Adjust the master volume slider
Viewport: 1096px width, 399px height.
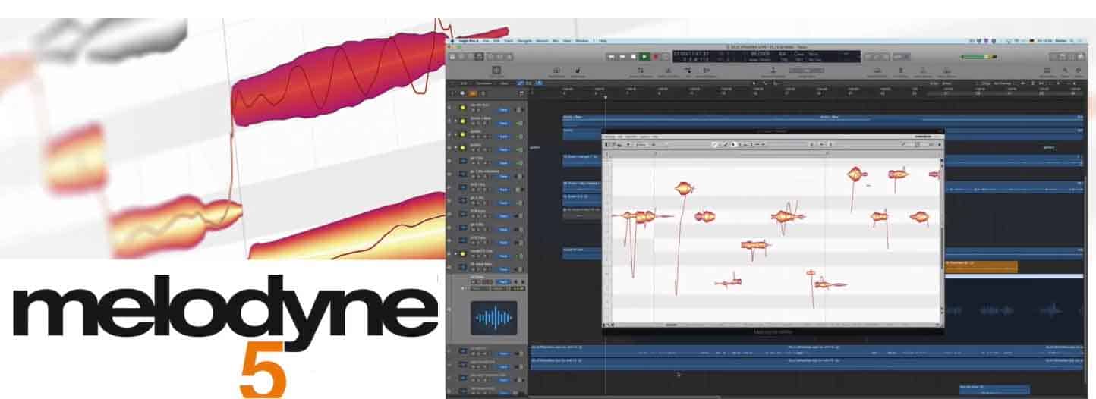(979, 57)
